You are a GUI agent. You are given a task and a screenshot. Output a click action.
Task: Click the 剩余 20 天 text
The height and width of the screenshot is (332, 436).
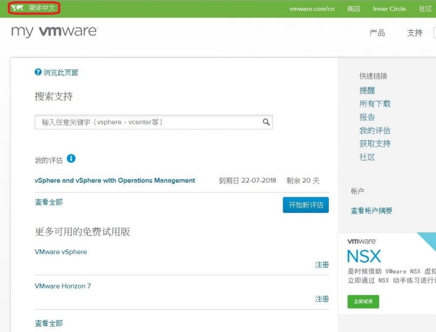[303, 180]
